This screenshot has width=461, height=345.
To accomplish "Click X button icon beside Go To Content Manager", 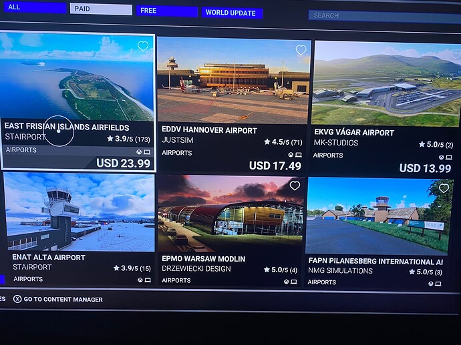I will [17, 299].
